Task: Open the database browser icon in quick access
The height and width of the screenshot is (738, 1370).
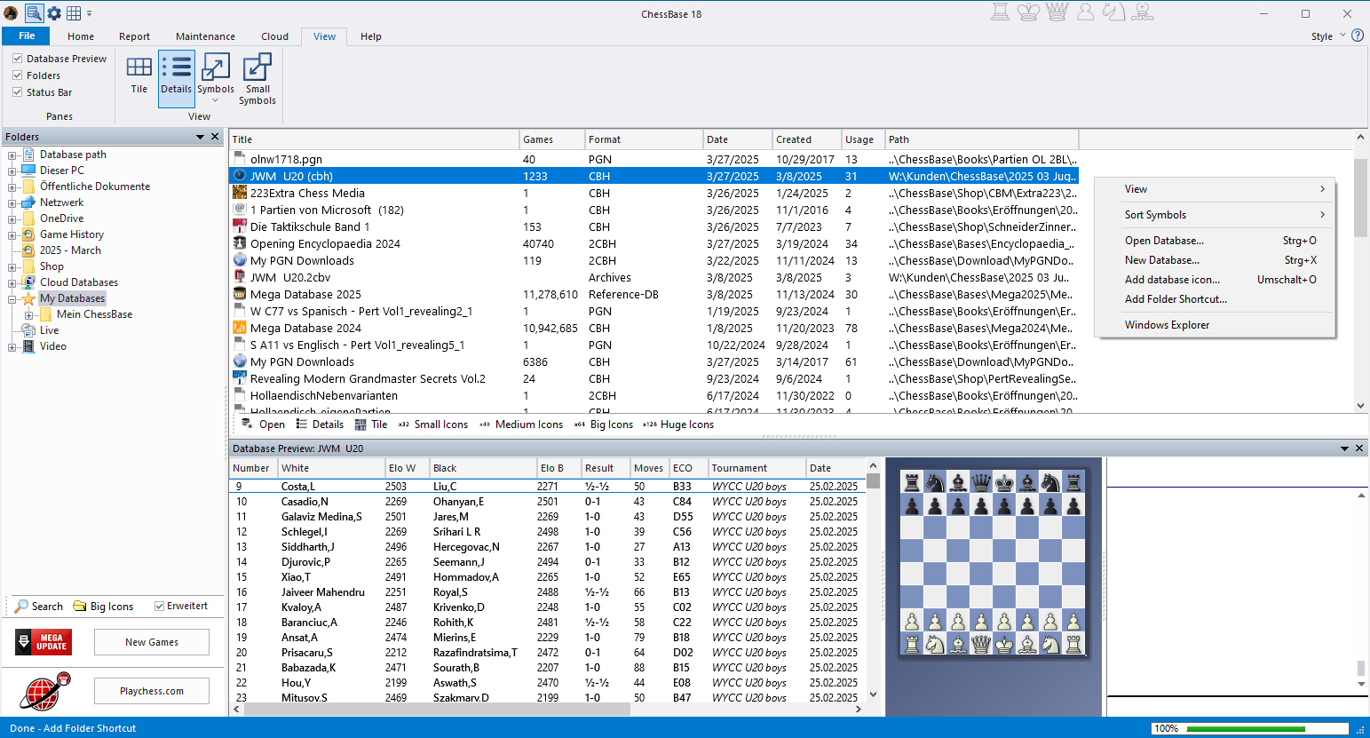Action: tap(36, 12)
